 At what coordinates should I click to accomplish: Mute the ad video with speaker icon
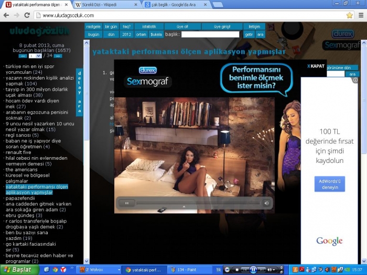click(266, 203)
